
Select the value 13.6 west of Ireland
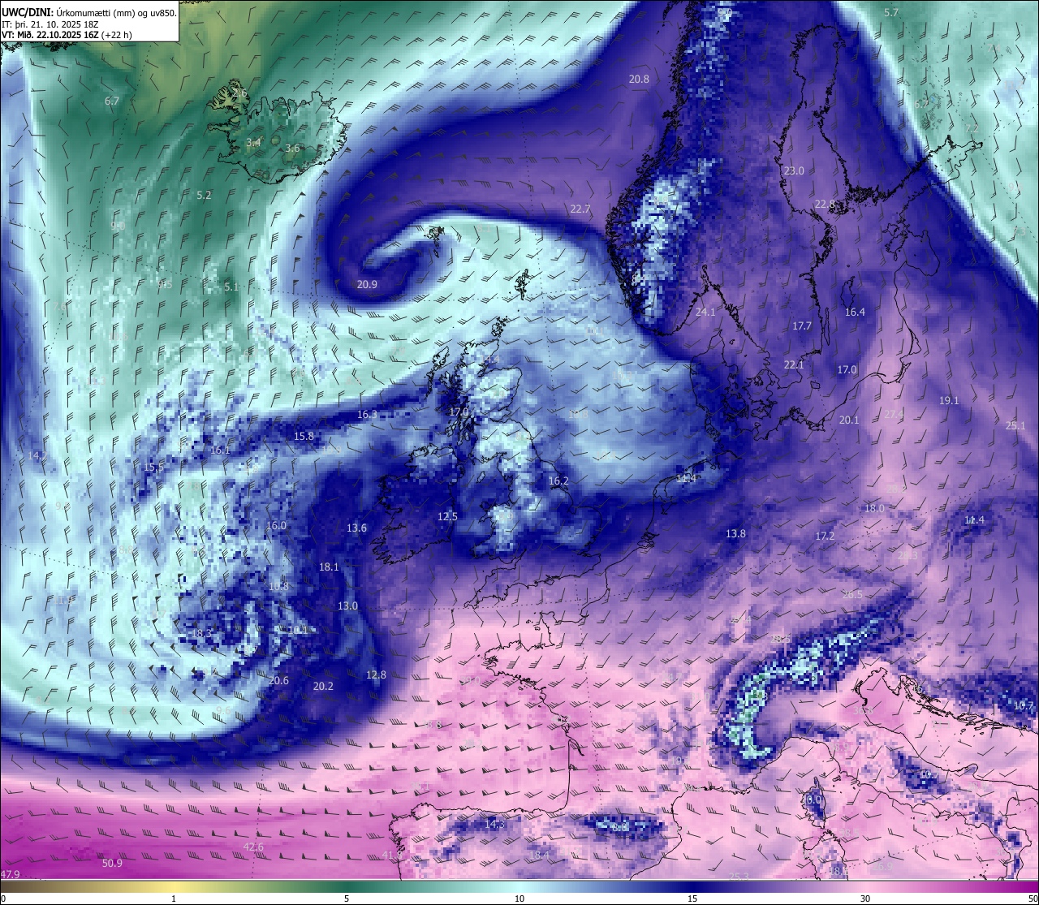coord(356,528)
